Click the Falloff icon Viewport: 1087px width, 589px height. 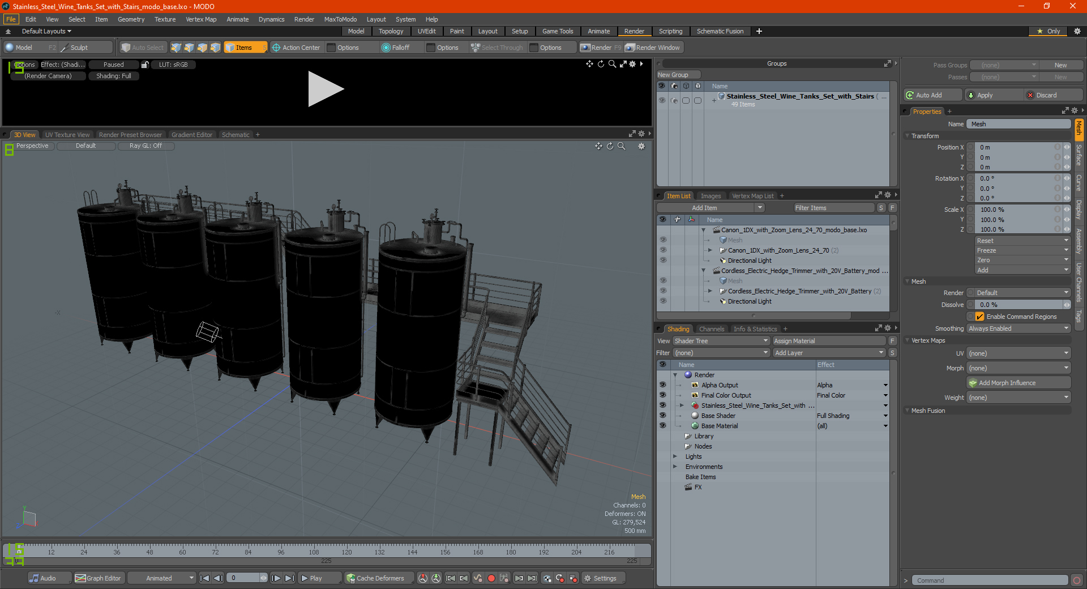pos(386,48)
